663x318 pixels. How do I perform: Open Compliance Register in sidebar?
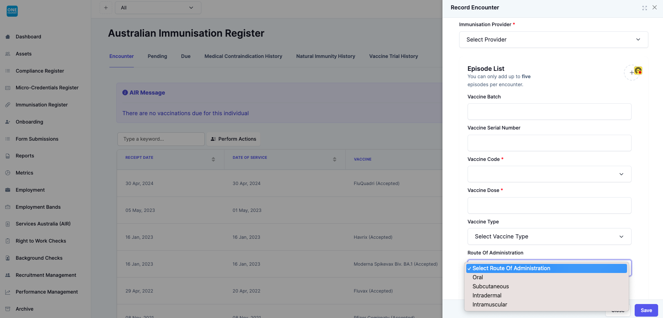pyautogui.click(x=40, y=71)
